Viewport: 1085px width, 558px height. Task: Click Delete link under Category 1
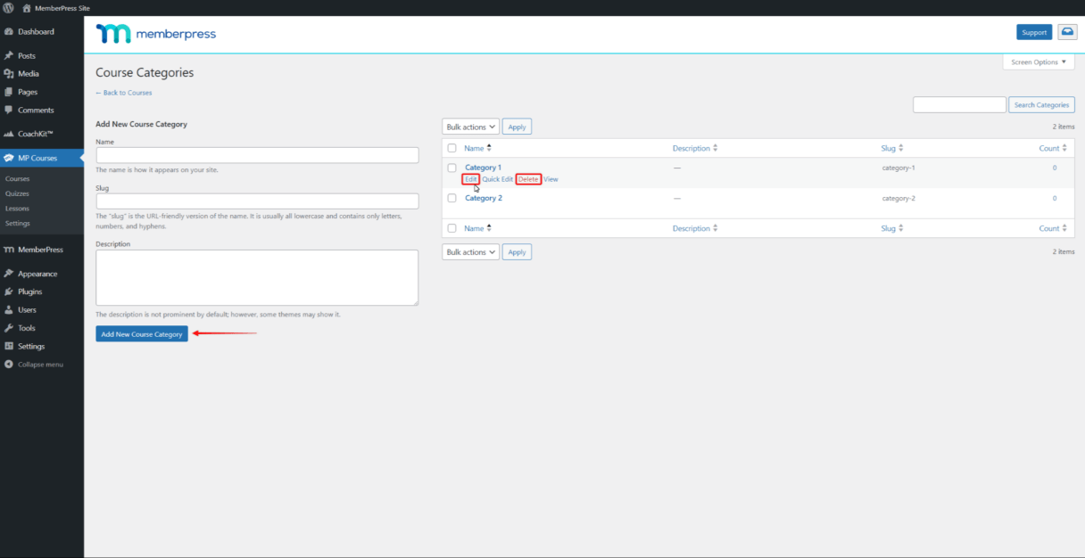coord(528,179)
